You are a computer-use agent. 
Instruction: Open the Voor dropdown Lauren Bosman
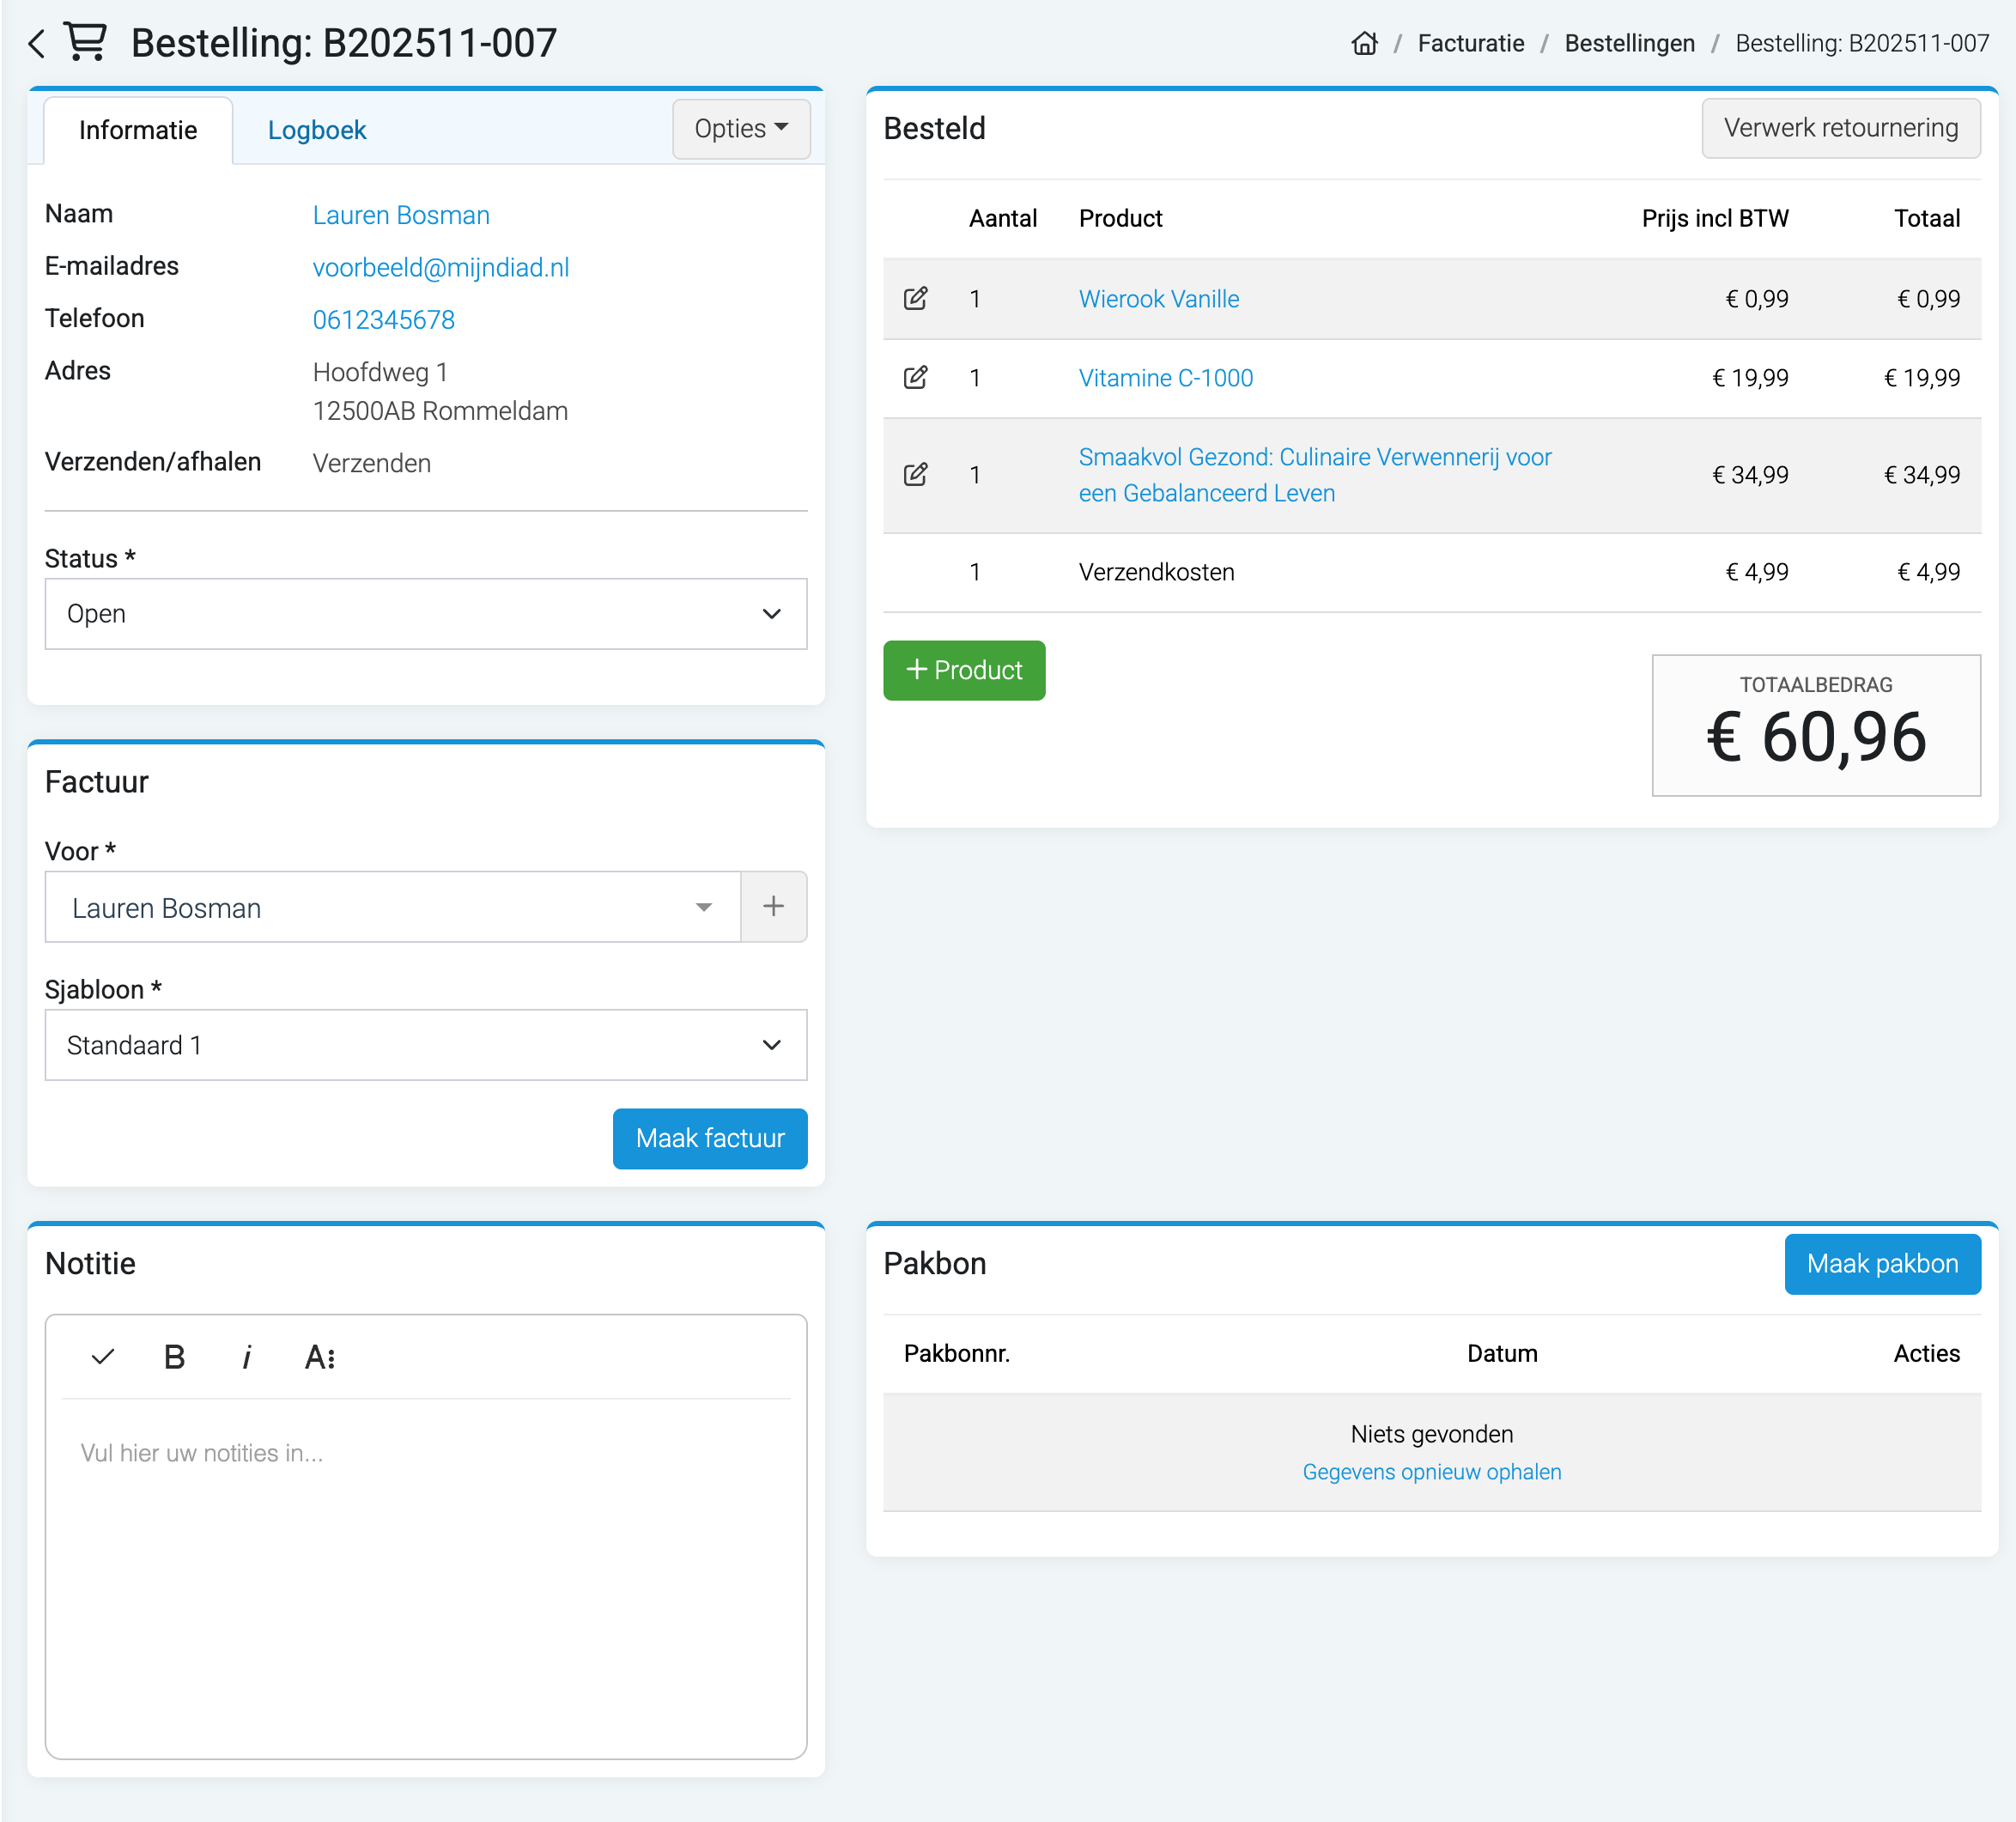coord(392,907)
